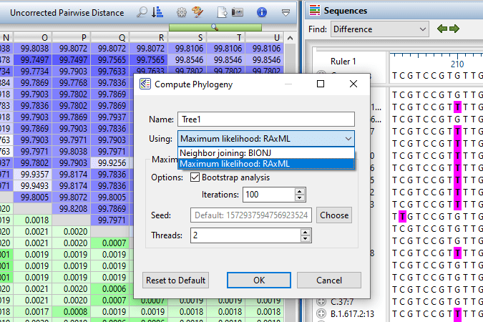Go to previous difference with left green arrow

pos(442,29)
